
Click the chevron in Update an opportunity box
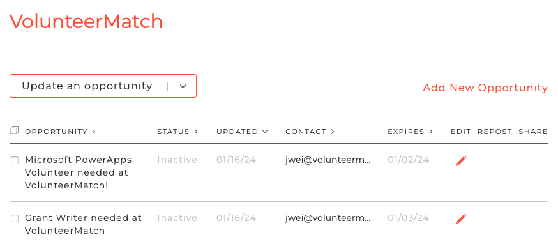(183, 86)
